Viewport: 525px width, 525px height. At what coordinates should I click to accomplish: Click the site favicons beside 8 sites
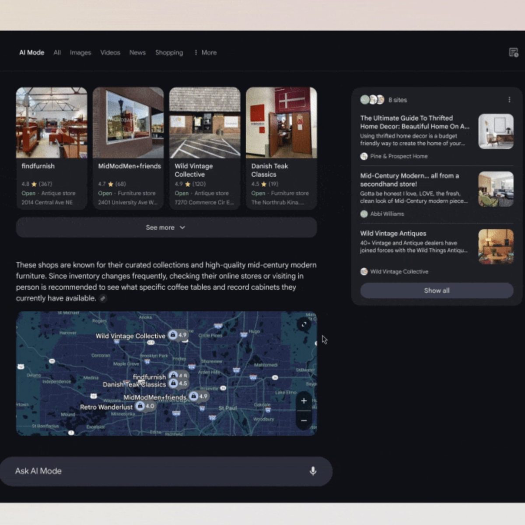(372, 100)
